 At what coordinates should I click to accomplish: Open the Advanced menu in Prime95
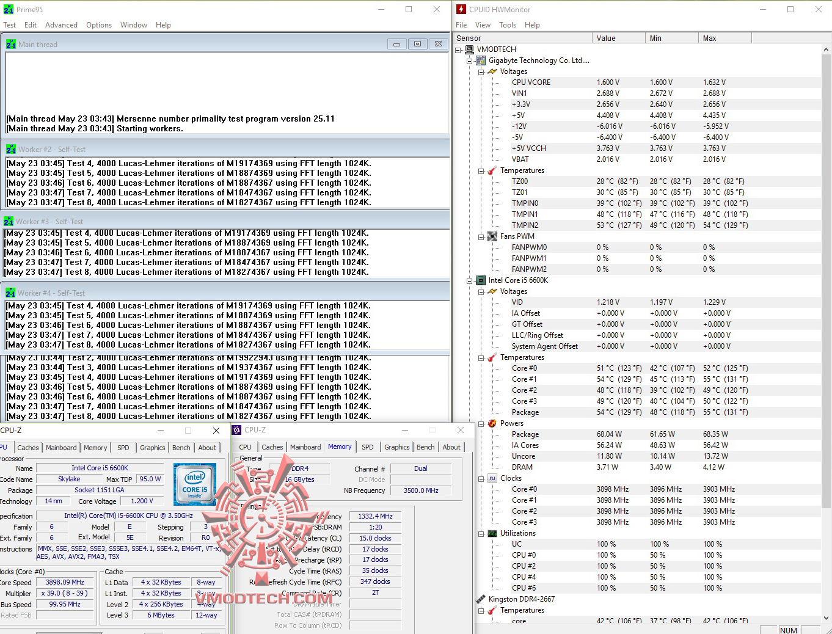[61, 25]
